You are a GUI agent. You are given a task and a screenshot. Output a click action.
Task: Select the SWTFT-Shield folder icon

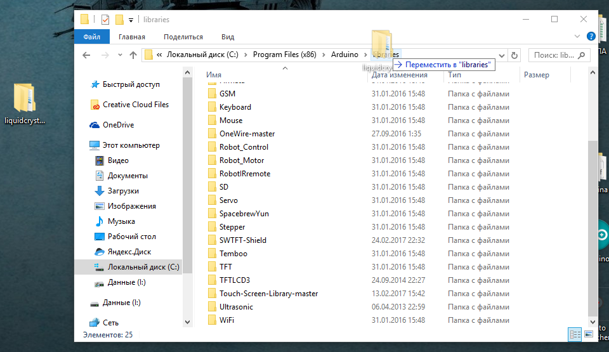coord(212,240)
